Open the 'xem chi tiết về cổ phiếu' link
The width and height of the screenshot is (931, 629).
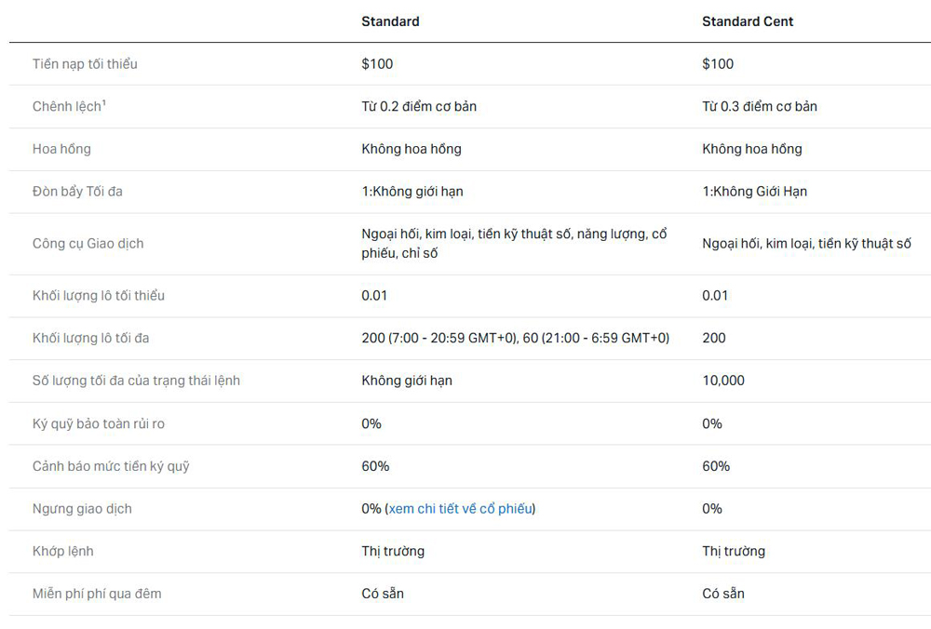(461, 509)
